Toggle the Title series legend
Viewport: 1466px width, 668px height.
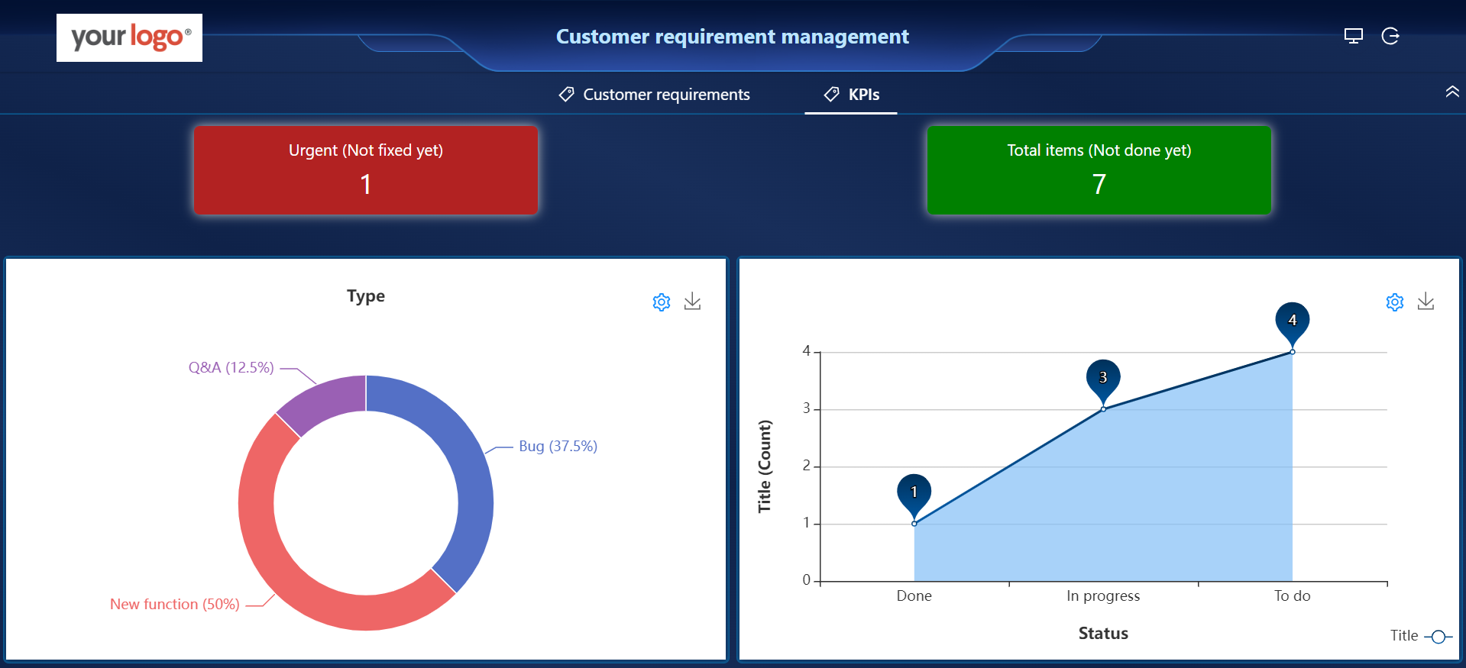coord(1421,636)
